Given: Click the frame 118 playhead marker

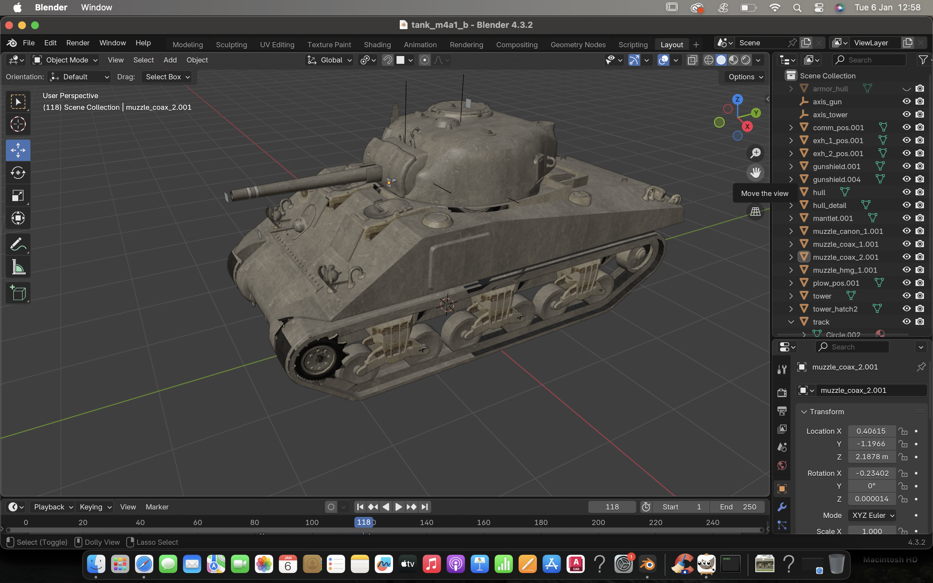Looking at the screenshot, I should point(363,522).
